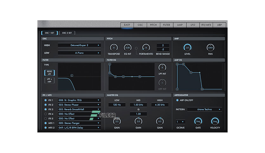The image size is (265, 153).
Task: Click the upper BEND RANGE value 2
Action: (163, 45)
